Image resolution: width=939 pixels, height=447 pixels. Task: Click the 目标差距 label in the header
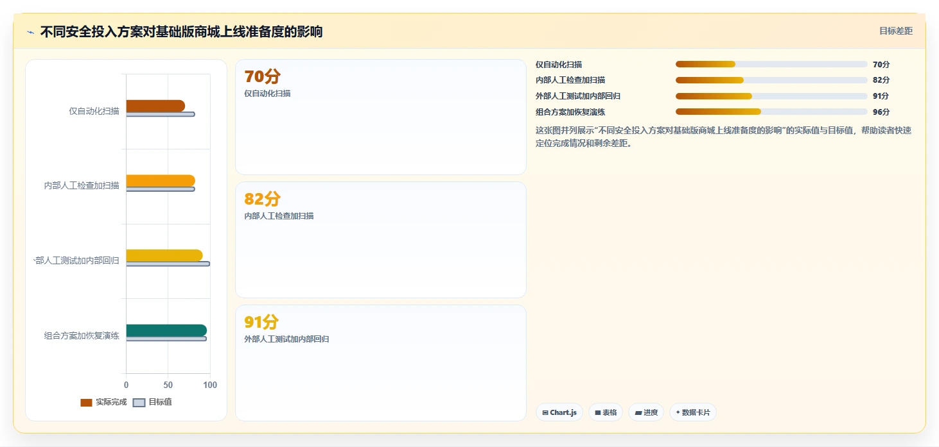point(895,31)
